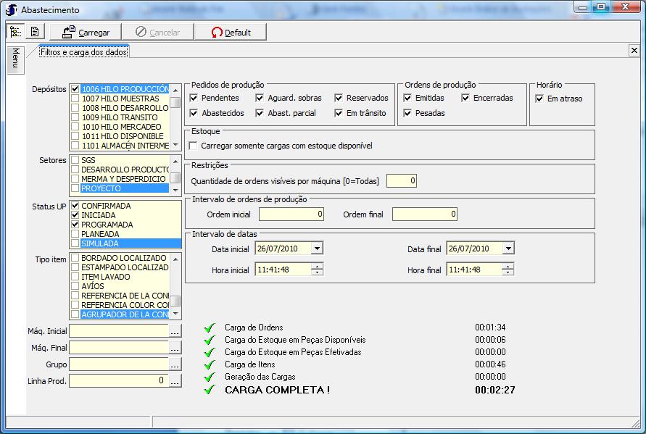Enable Carregar somente cargas com estoque disponível
Image resolution: width=646 pixels, height=434 pixels.
point(194,146)
